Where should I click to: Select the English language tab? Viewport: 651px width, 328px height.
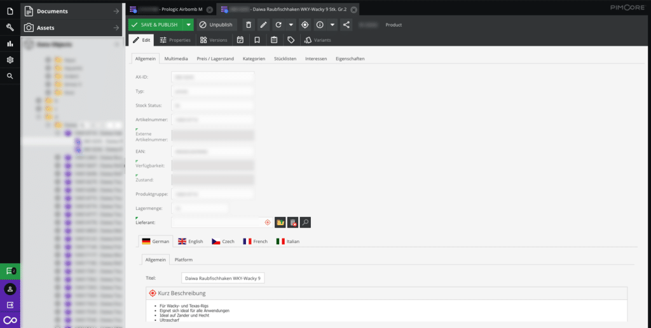point(191,242)
